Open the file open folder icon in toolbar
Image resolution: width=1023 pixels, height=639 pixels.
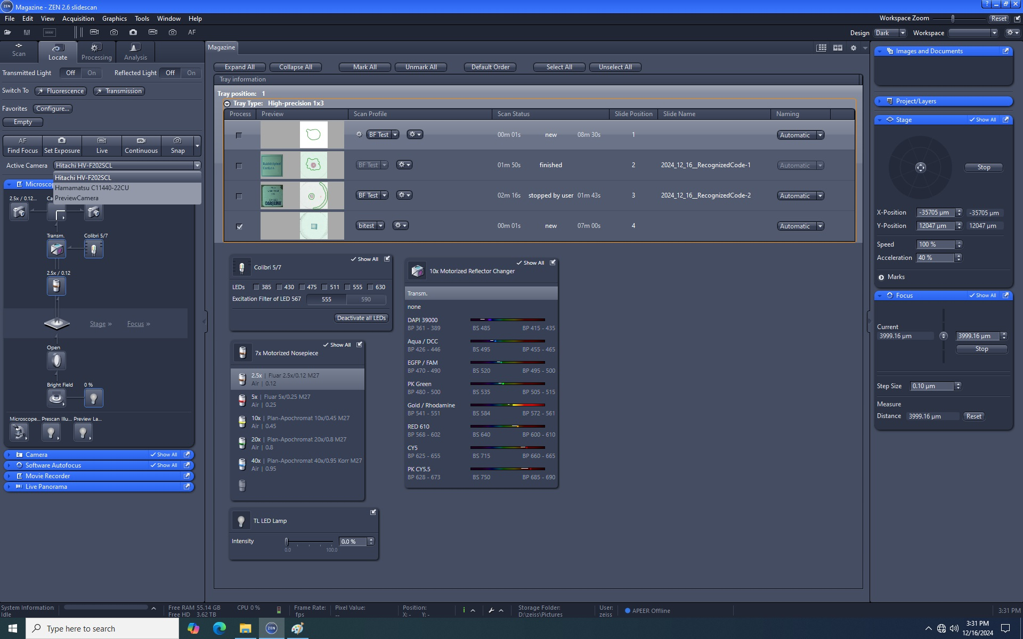tap(8, 32)
